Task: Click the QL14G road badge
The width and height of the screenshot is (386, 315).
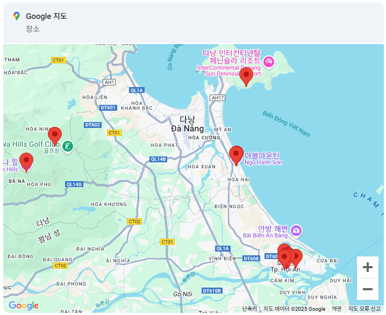Action: (x=74, y=184)
